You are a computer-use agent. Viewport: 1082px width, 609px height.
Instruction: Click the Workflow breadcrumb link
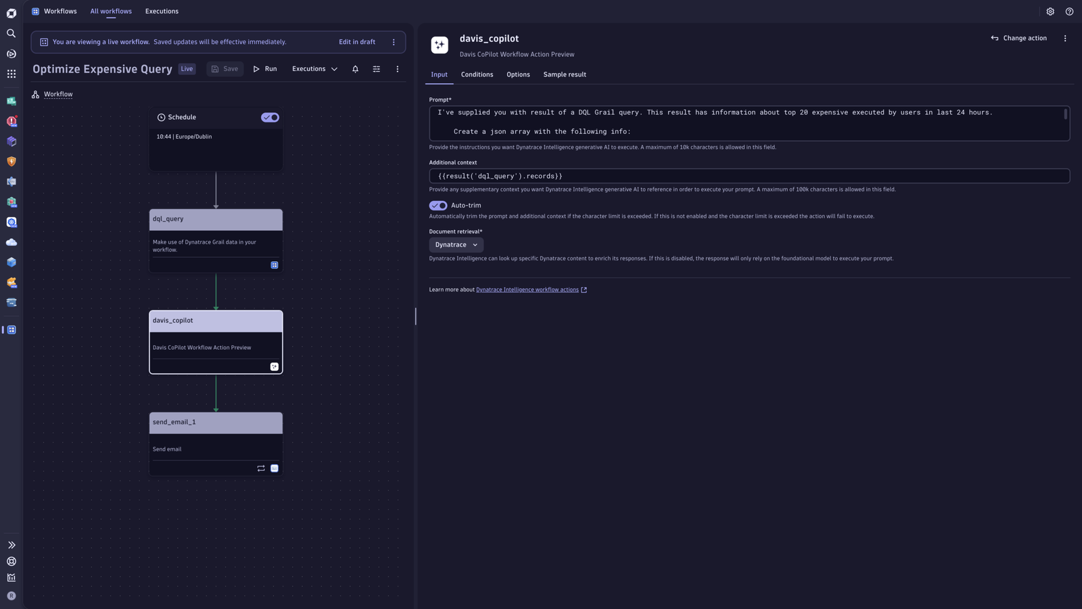coord(58,95)
